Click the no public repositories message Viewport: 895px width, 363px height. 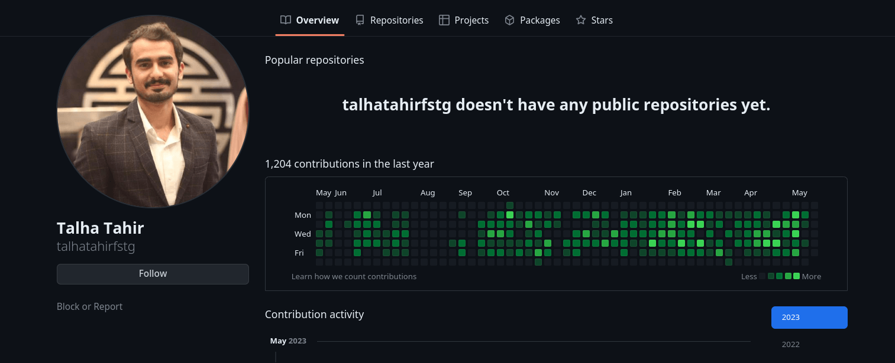(x=556, y=105)
